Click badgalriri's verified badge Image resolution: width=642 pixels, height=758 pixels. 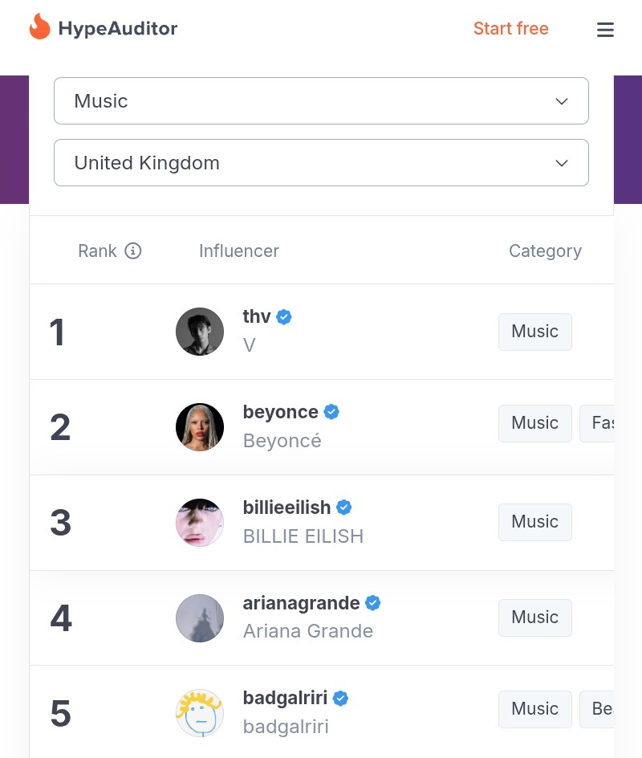click(340, 698)
